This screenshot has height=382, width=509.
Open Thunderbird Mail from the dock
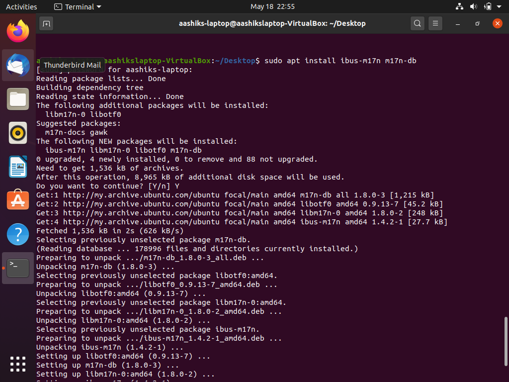18,65
